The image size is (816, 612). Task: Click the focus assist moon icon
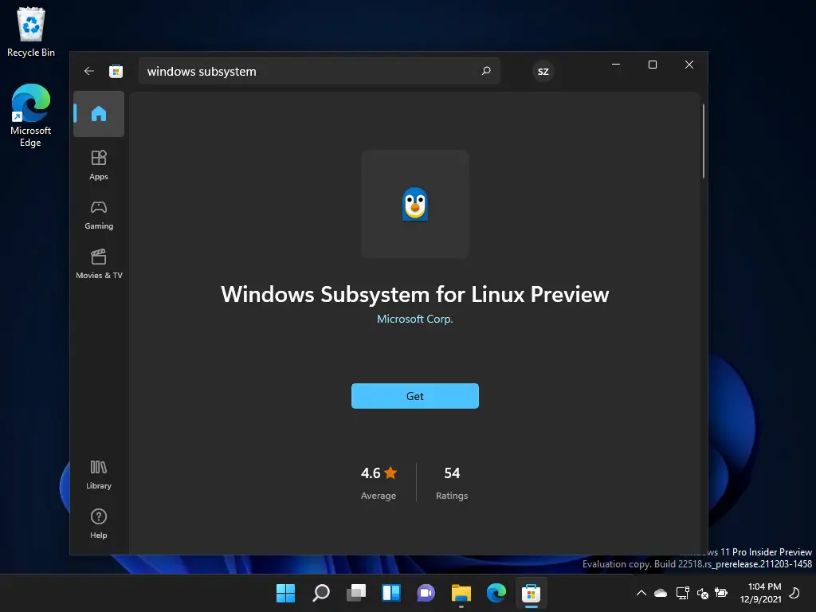pyautogui.click(x=794, y=593)
